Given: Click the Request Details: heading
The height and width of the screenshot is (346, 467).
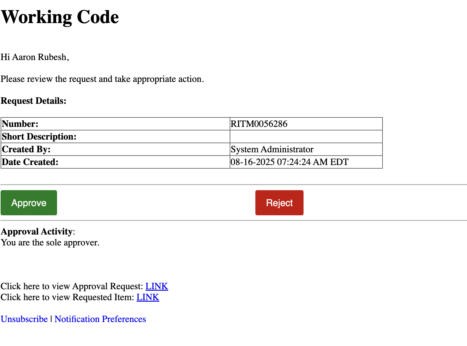Looking at the screenshot, I should [33, 101].
